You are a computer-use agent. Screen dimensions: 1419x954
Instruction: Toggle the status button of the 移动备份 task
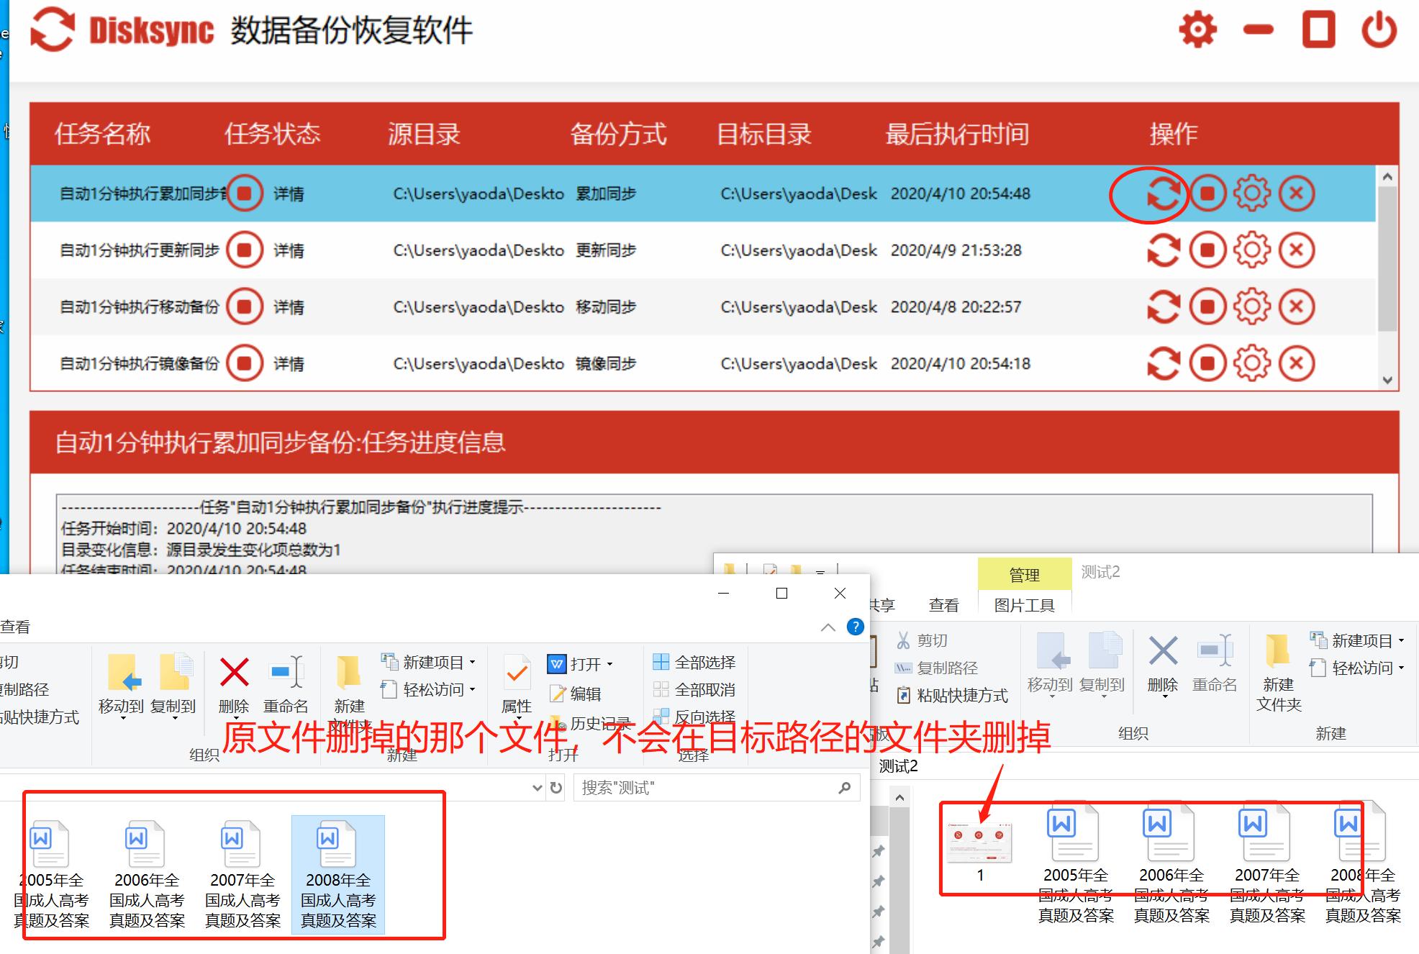point(244,306)
